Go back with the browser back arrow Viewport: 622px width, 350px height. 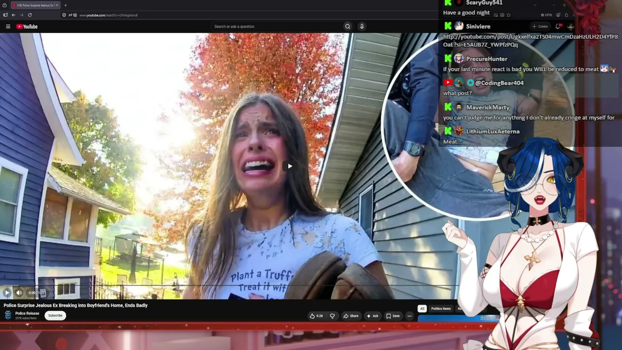(x=14, y=15)
